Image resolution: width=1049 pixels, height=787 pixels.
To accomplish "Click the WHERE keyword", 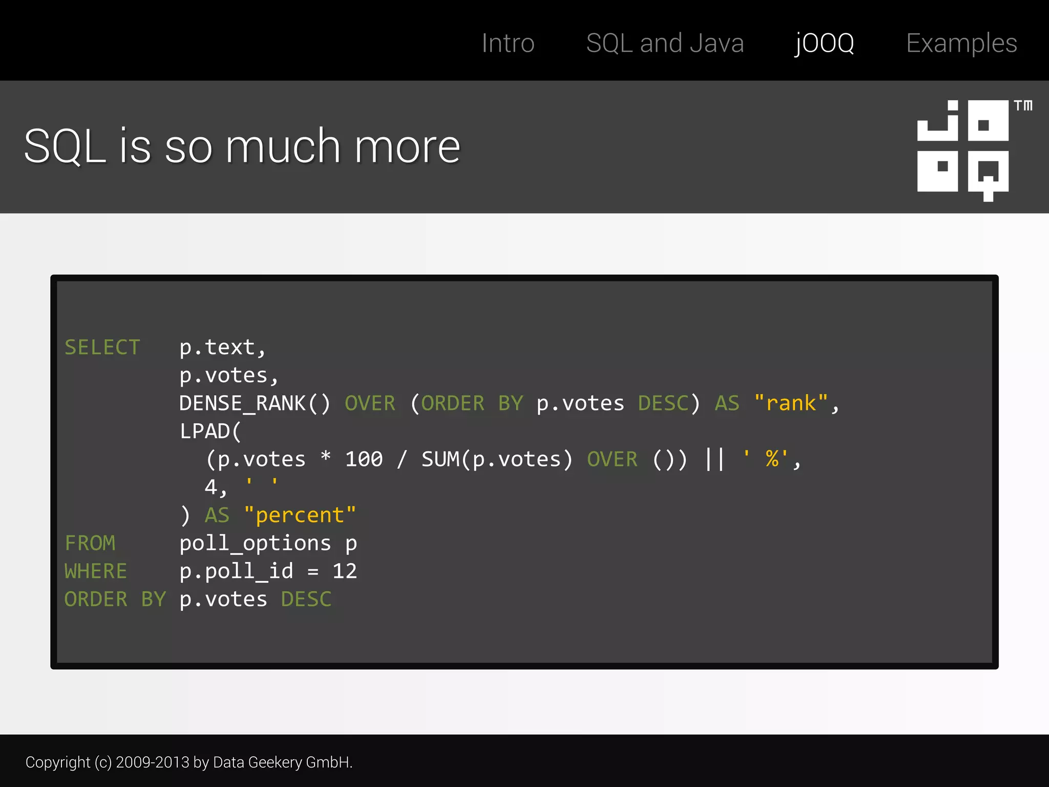I will [x=96, y=571].
